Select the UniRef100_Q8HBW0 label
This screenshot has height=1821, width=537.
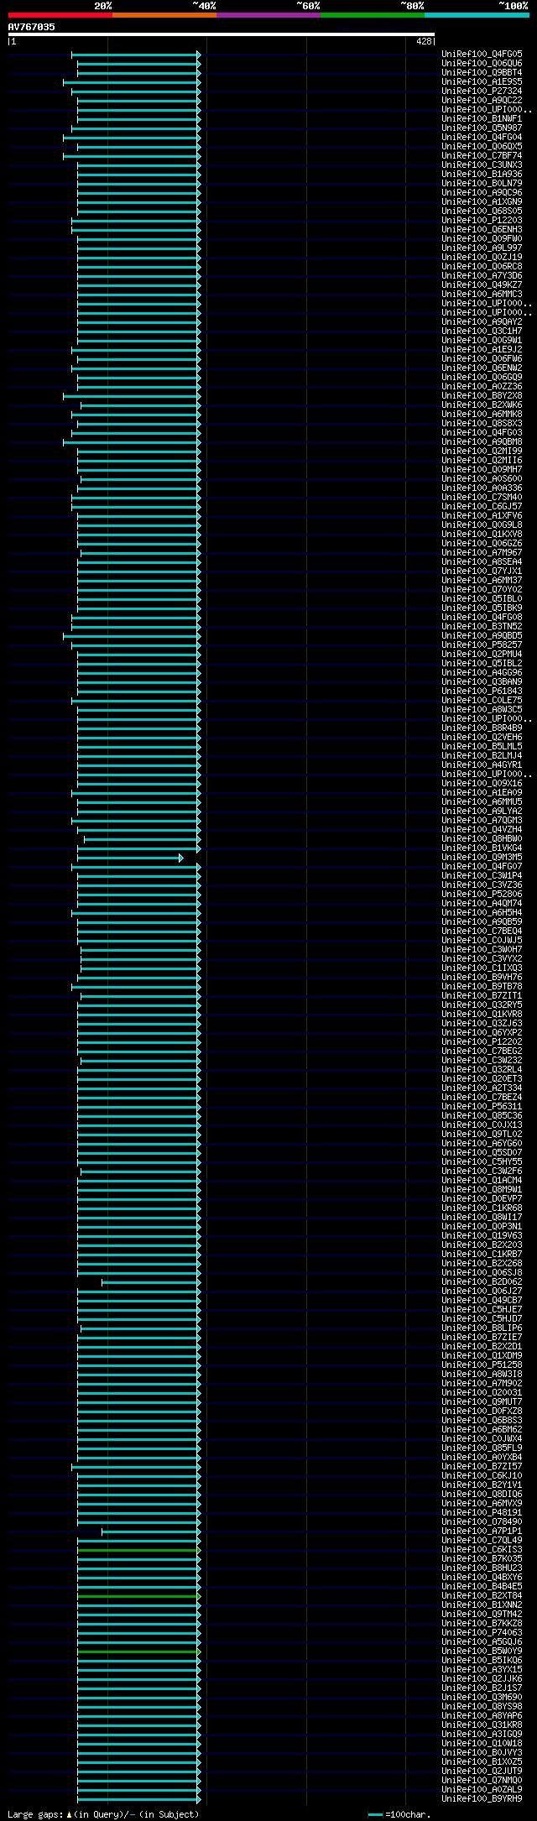click(482, 838)
